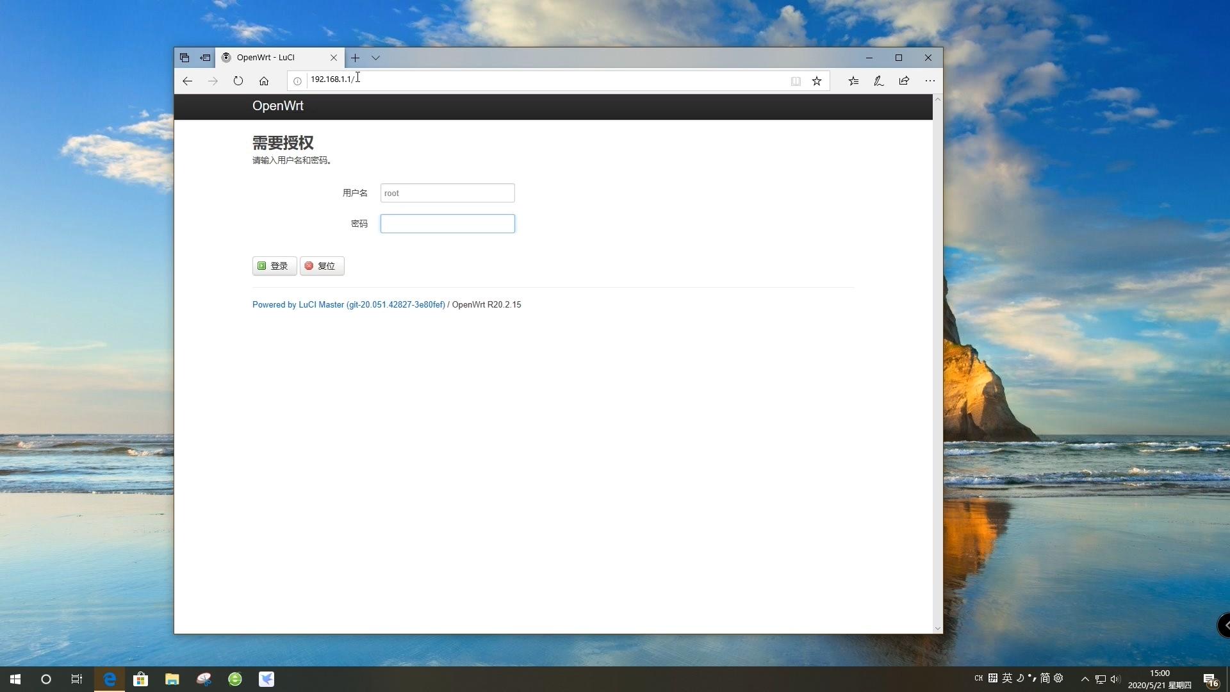Go to the browser home page icon

264,81
